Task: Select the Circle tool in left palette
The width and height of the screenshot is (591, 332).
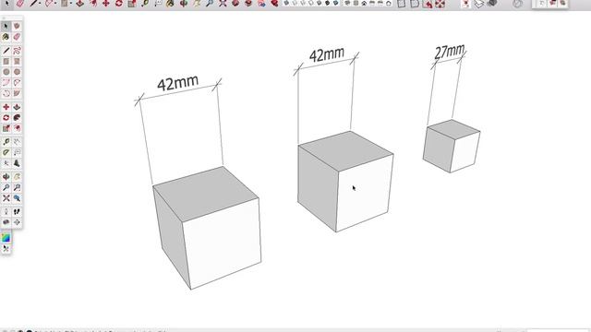Action: tap(6, 72)
